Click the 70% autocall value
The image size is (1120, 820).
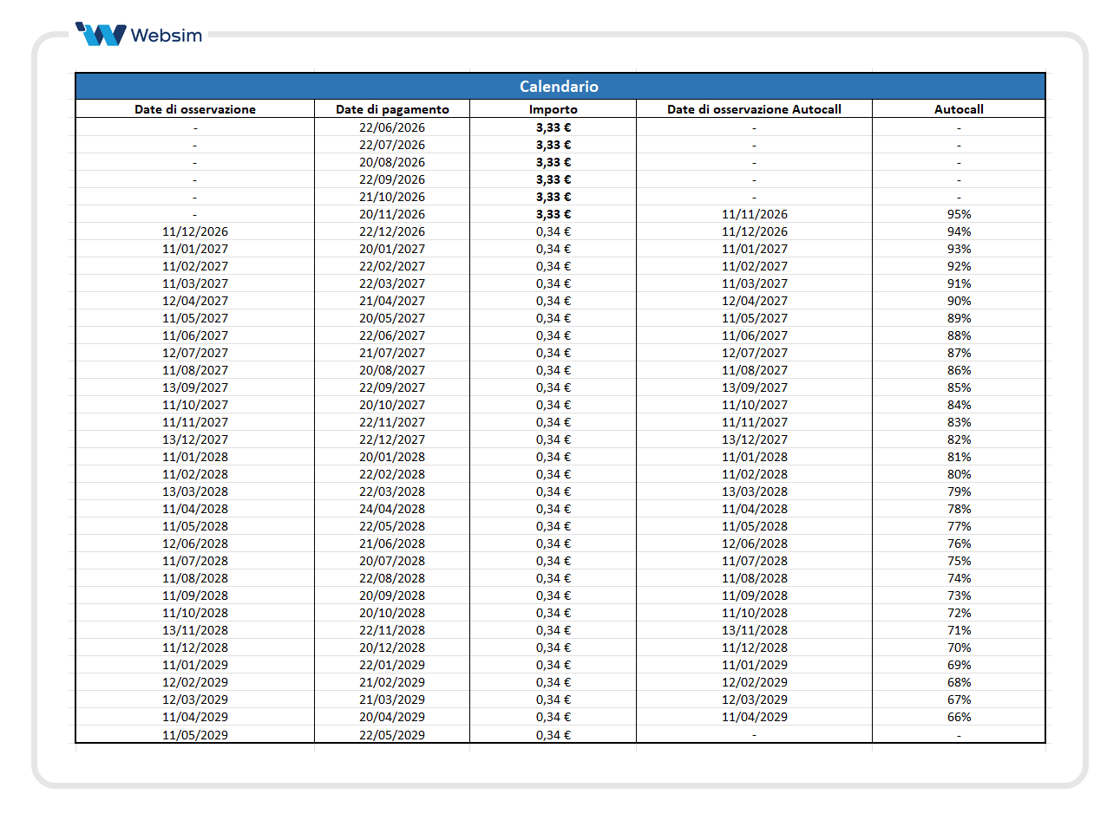click(959, 648)
